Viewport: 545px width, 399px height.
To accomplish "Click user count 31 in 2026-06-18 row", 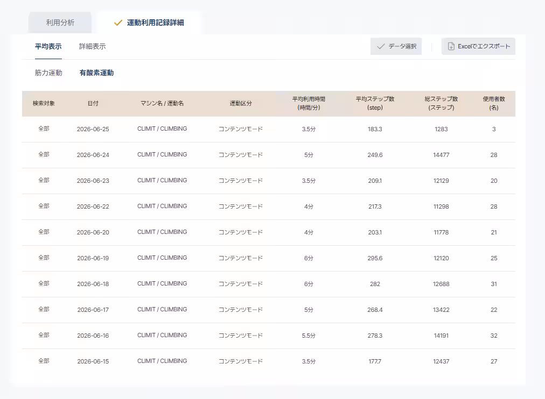I will 494,284.
